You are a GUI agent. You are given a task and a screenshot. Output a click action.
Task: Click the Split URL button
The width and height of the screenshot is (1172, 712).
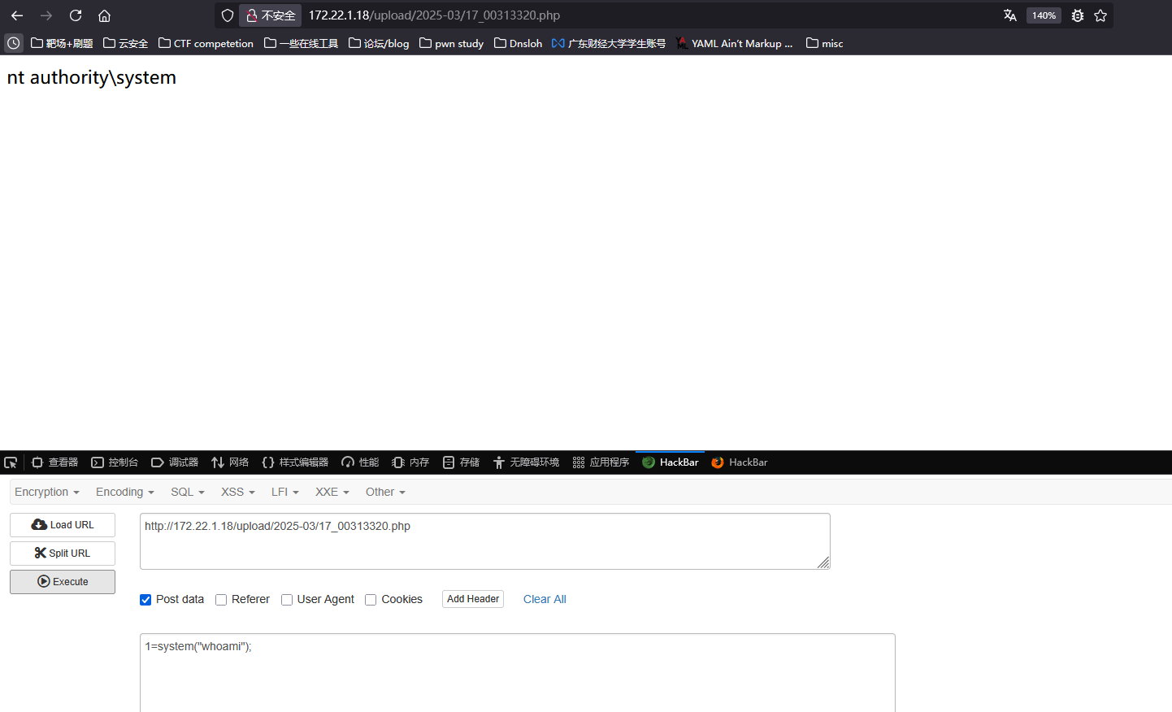pyautogui.click(x=63, y=554)
